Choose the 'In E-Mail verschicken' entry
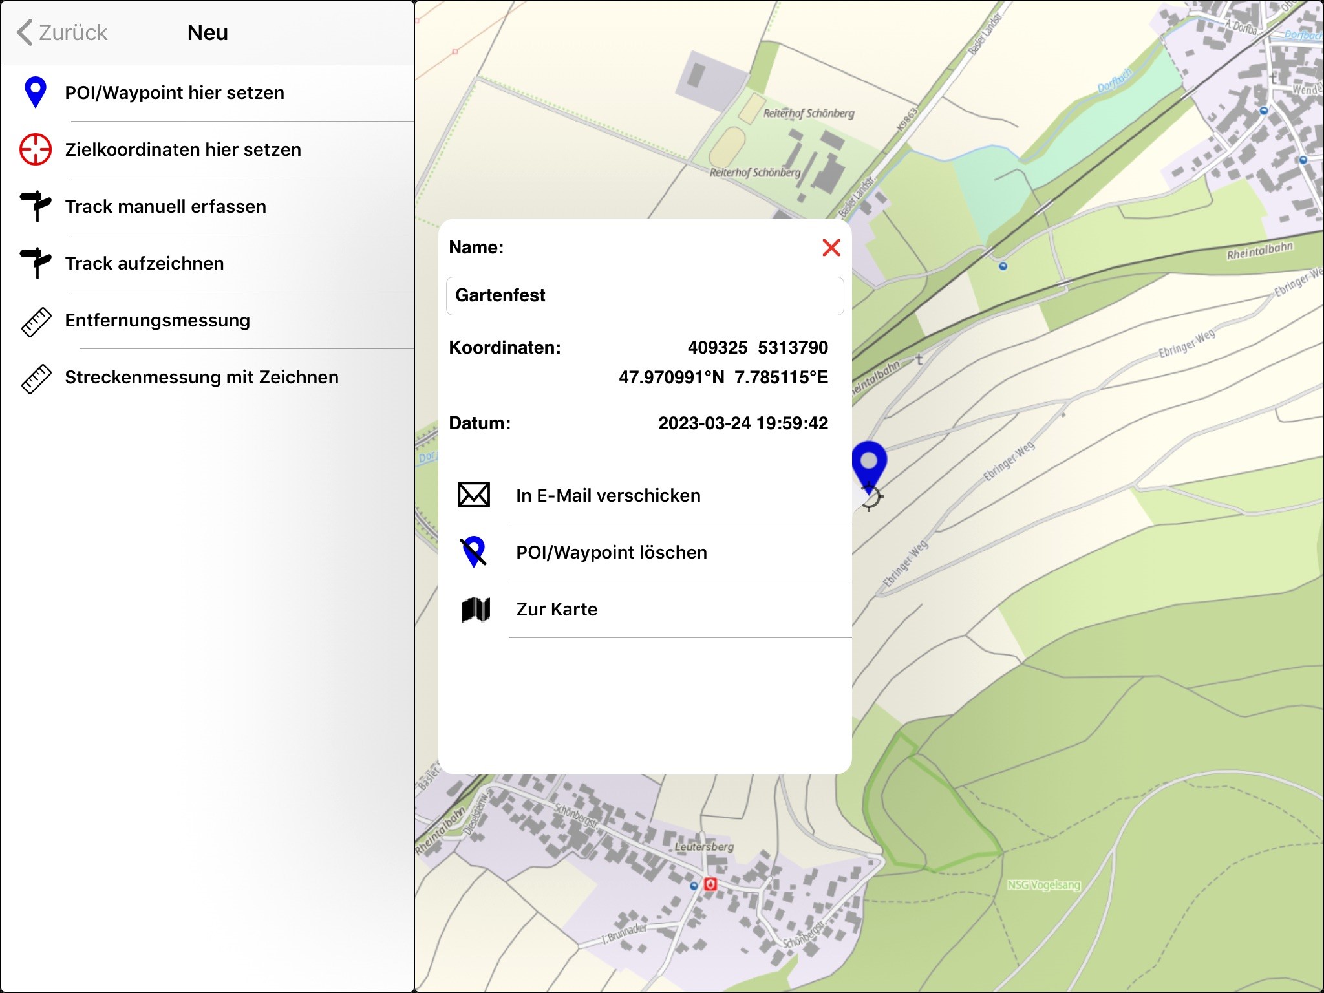This screenshot has height=993, width=1324. tap(608, 495)
